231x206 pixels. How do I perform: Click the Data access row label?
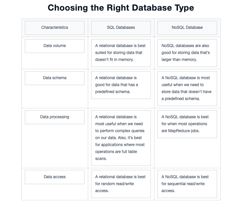tap(55, 177)
